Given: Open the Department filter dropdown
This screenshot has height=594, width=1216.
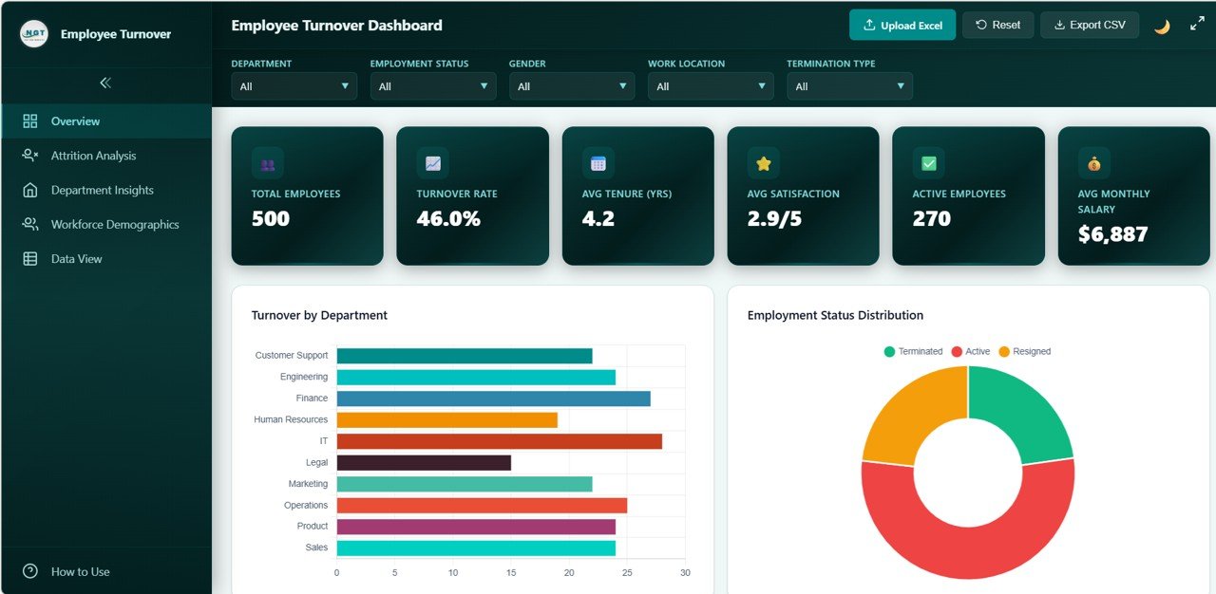Looking at the screenshot, I should [x=294, y=85].
